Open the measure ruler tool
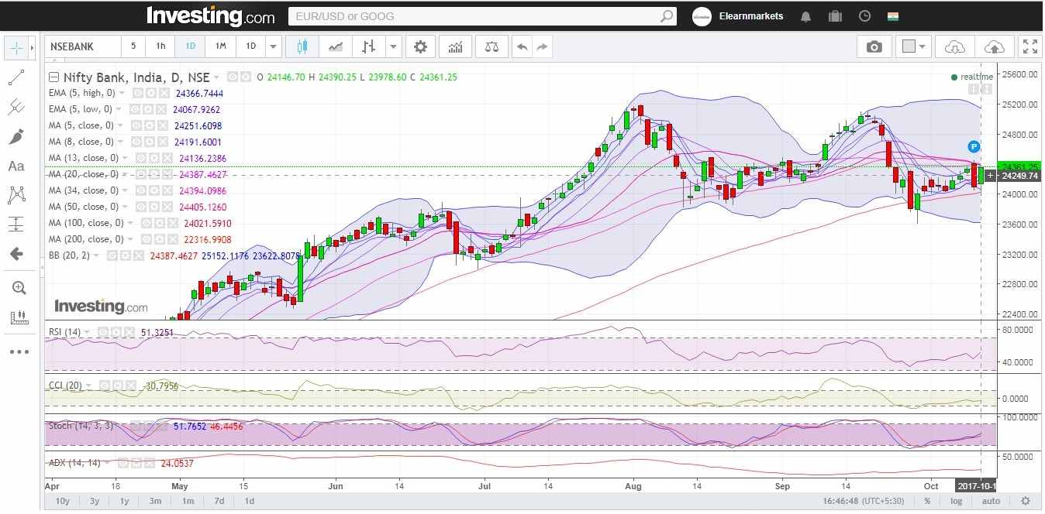Viewport: 1045px width, 514px height. pyautogui.click(x=19, y=317)
